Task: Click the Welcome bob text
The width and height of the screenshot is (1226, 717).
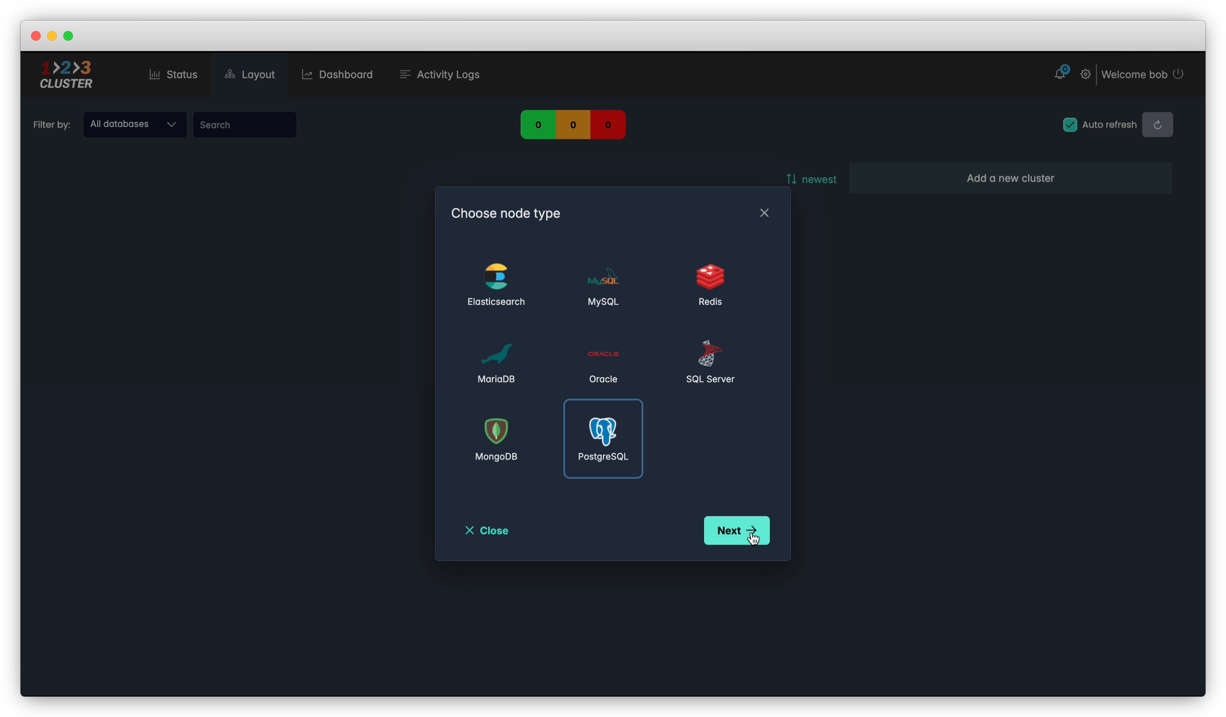Action: [x=1134, y=75]
